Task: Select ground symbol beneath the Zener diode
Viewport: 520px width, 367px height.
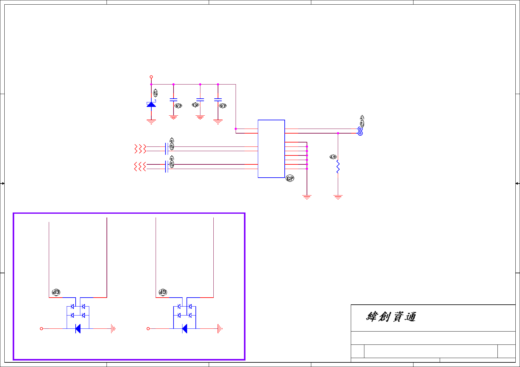Action: pyautogui.click(x=151, y=122)
